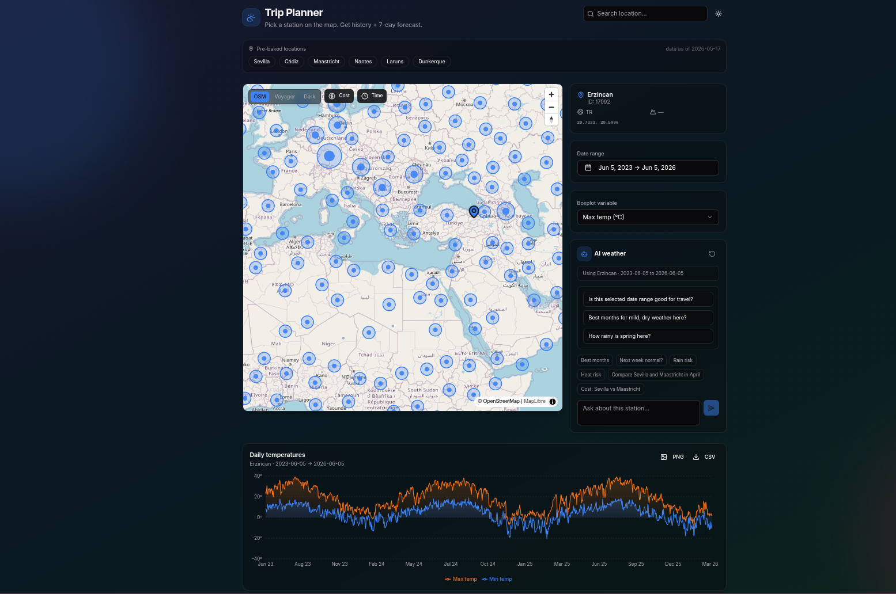896x594 pixels.
Task: Switch map style to Voyager
Action: 285,97
